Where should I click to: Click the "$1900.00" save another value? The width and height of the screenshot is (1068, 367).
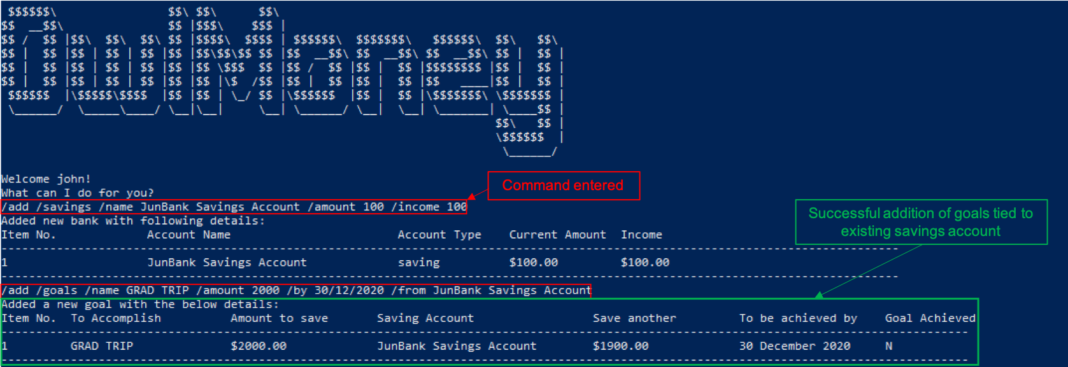tap(620, 346)
